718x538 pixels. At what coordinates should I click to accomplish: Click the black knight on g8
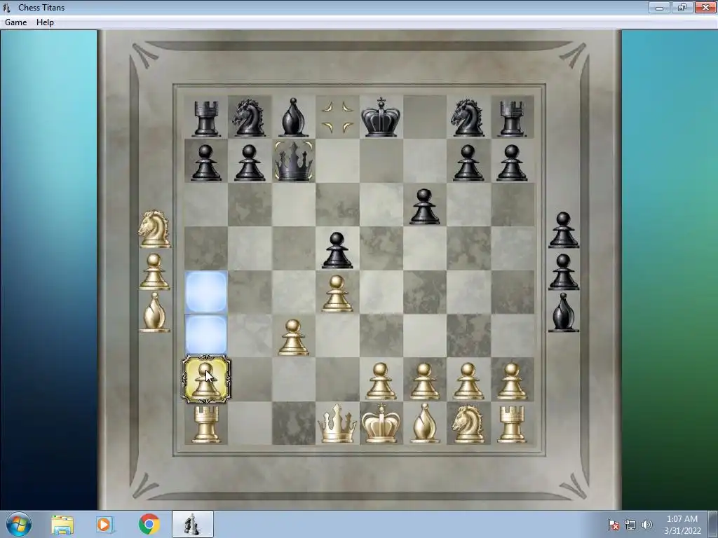point(468,118)
